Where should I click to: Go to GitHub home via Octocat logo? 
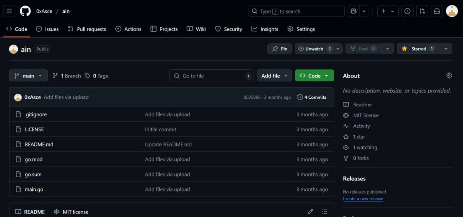(25, 11)
